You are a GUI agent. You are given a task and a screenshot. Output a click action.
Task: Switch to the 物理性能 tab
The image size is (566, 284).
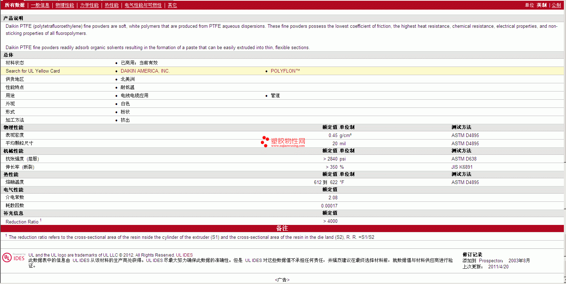tap(65, 5)
